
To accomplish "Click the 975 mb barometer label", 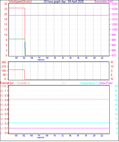I will pyautogui.click(x=114, y=55).
